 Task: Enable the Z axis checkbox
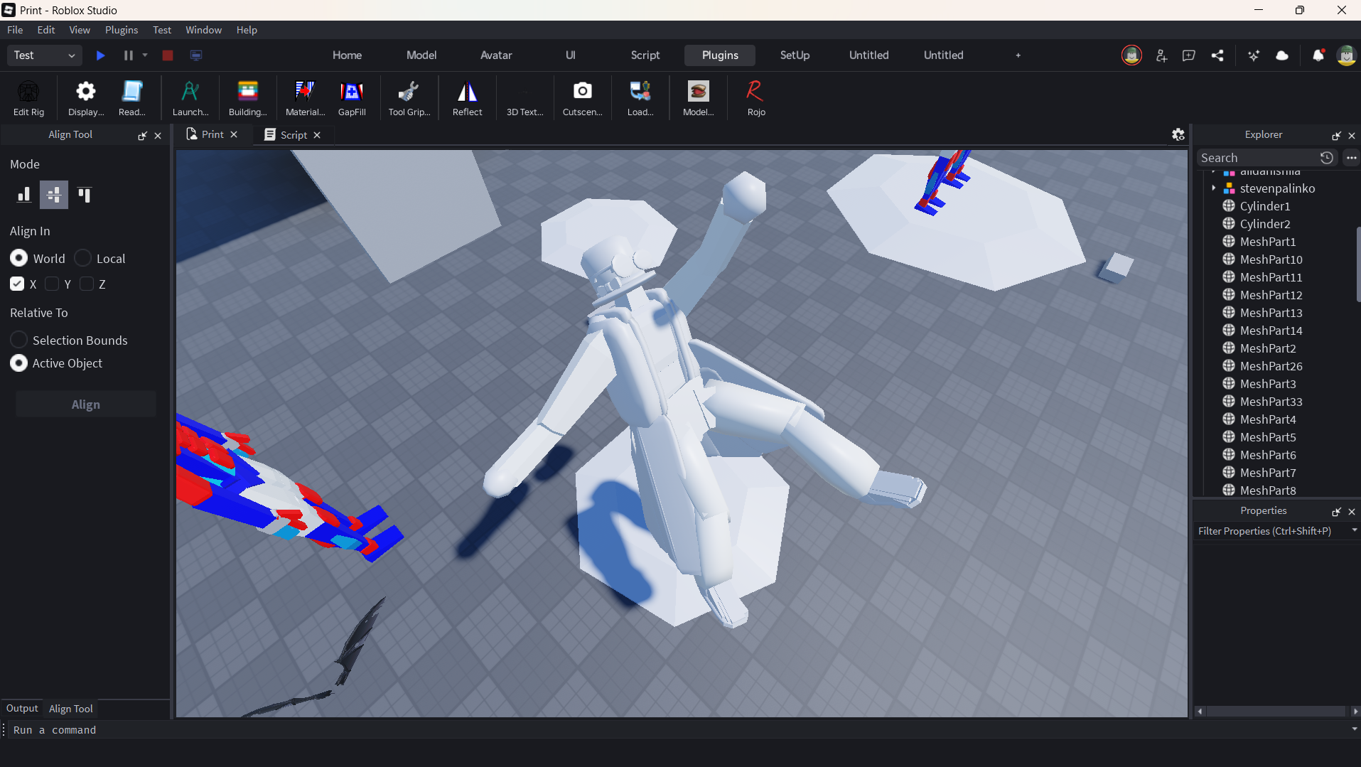tap(87, 284)
